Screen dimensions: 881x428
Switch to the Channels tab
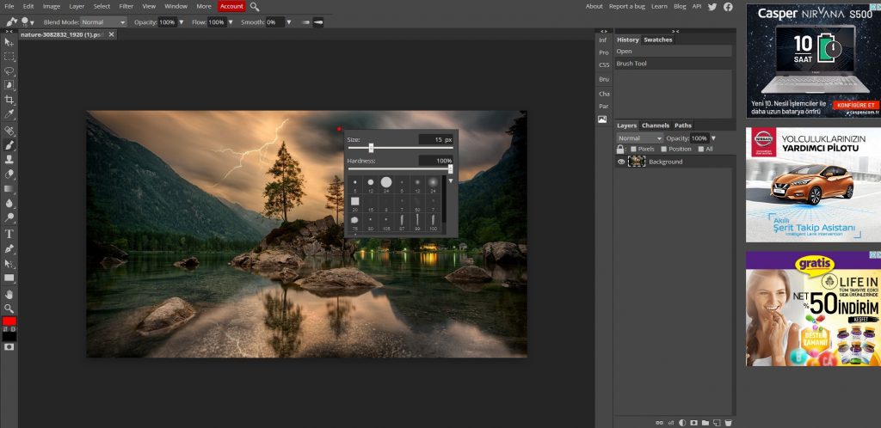click(x=655, y=125)
